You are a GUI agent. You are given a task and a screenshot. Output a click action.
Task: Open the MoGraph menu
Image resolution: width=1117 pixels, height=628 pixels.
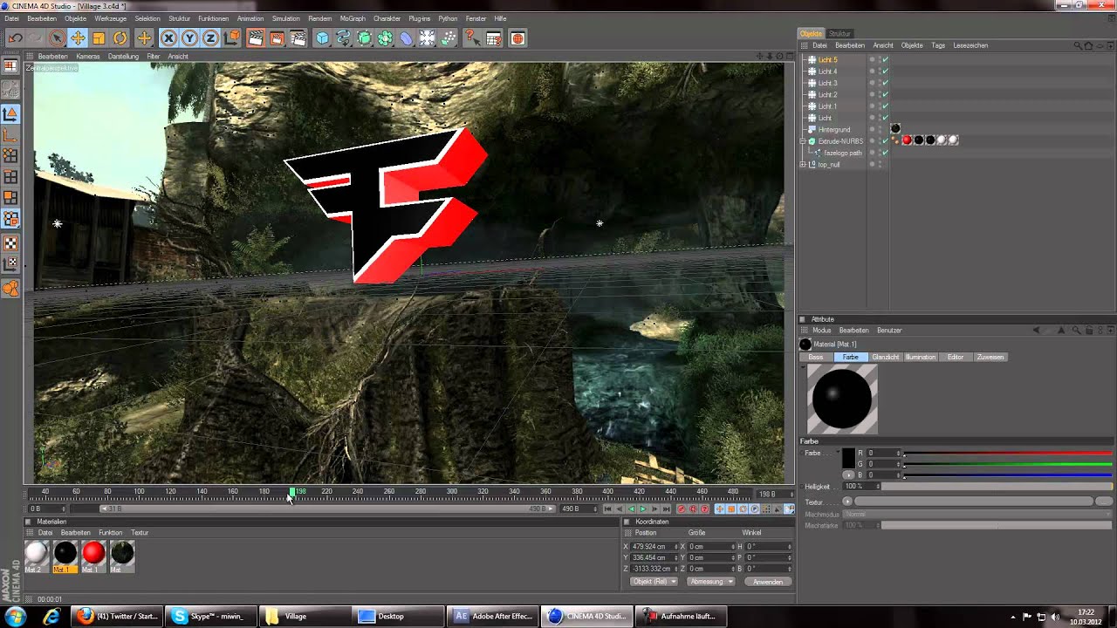pos(353,18)
